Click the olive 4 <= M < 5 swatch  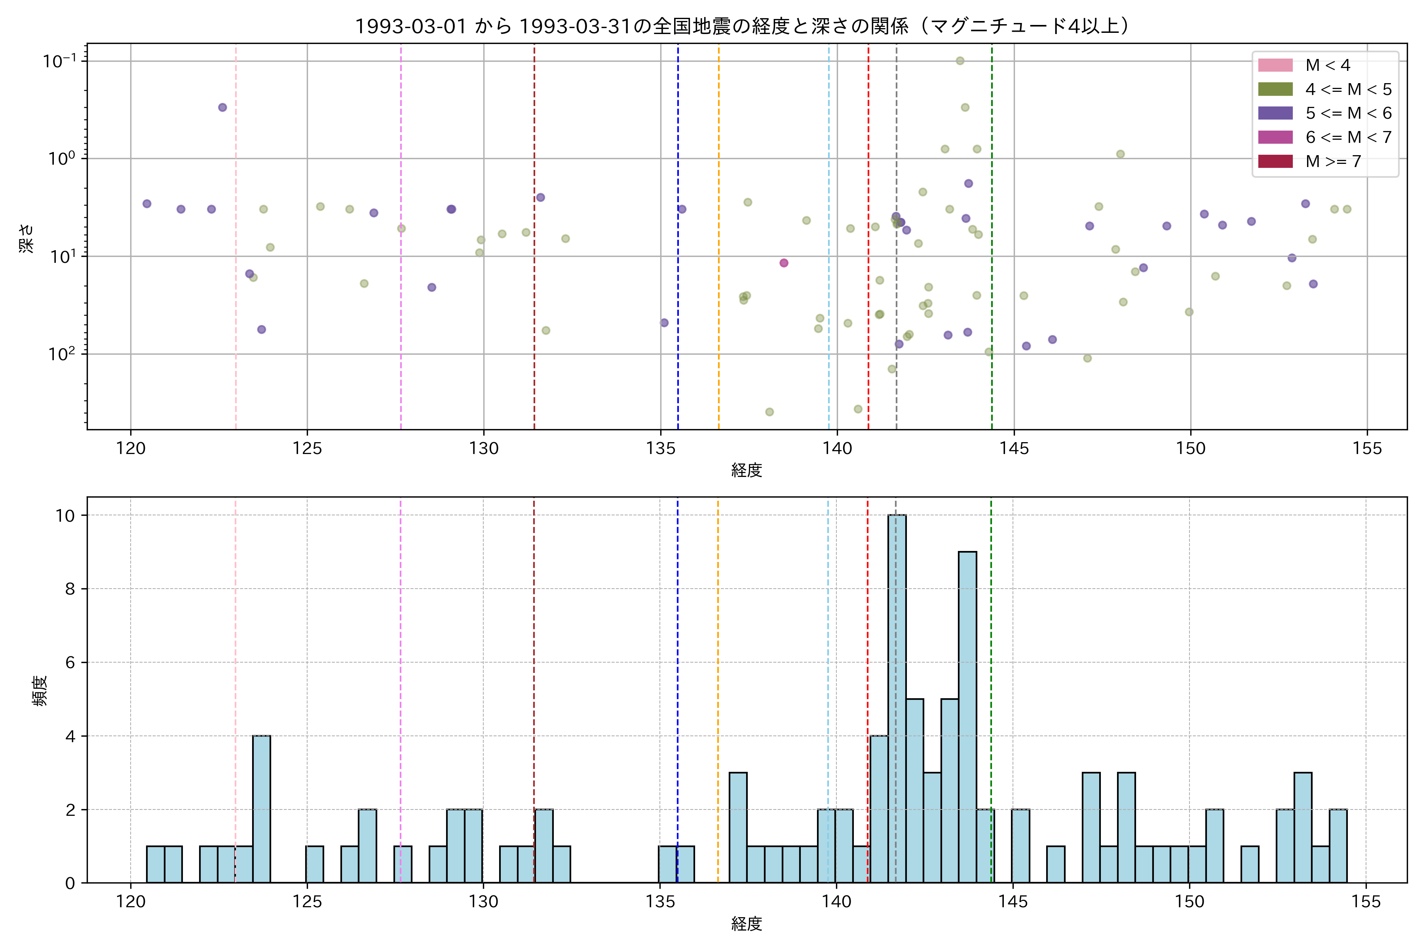tap(1275, 89)
